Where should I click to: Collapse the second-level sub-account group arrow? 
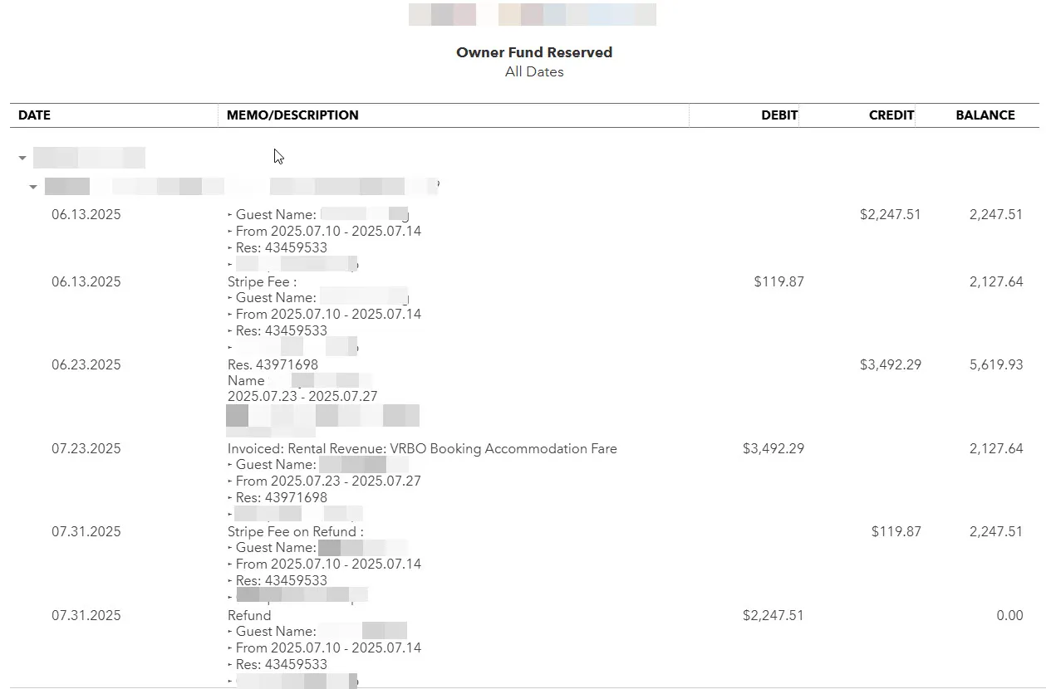(x=33, y=187)
